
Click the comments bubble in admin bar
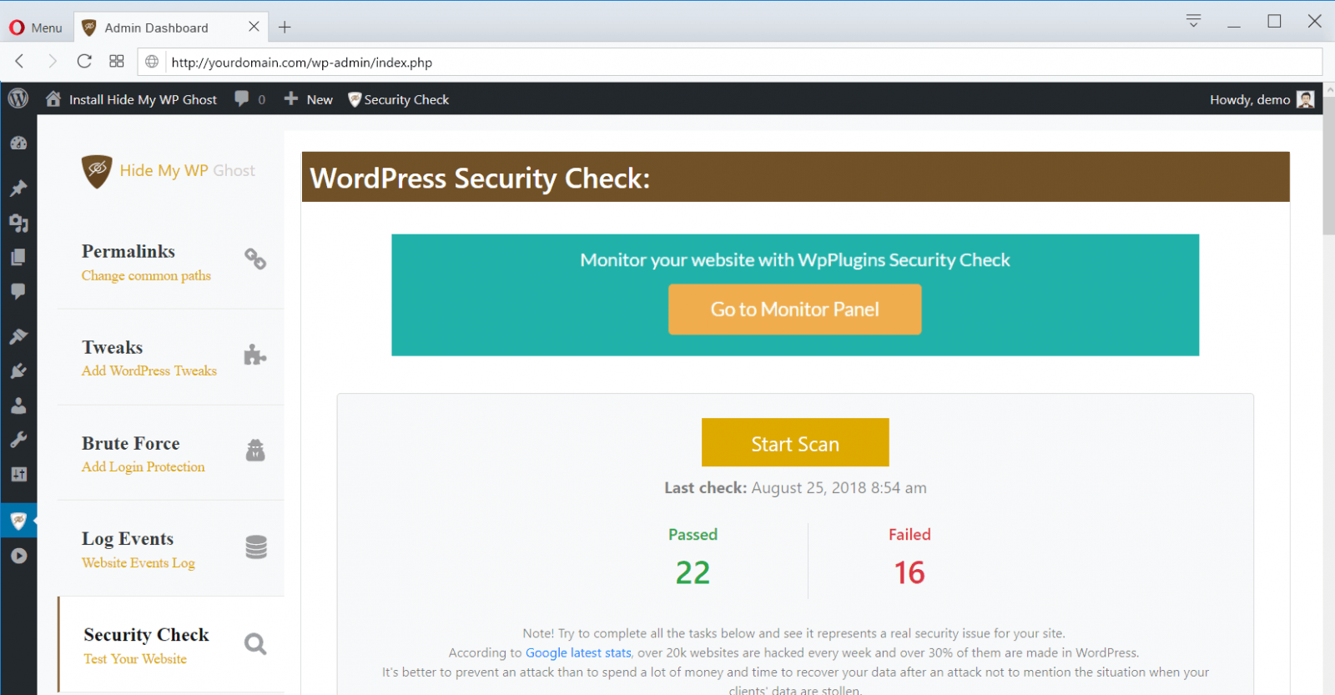click(x=242, y=98)
